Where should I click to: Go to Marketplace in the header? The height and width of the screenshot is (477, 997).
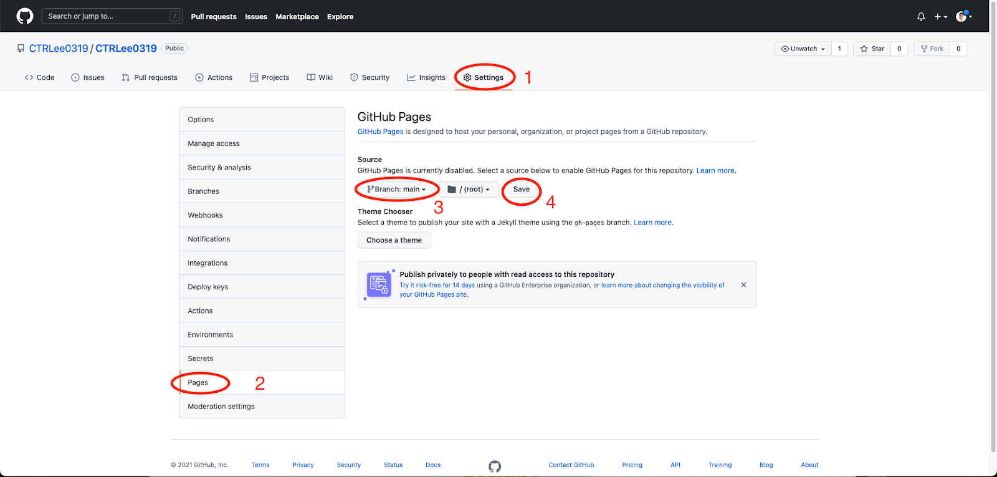click(297, 17)
